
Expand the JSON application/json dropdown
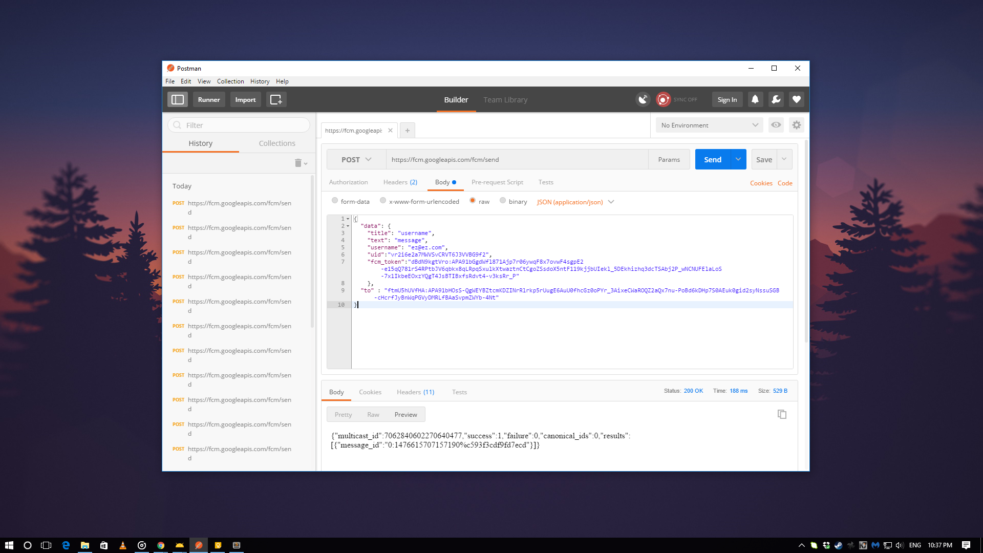(x=611, y=202)
